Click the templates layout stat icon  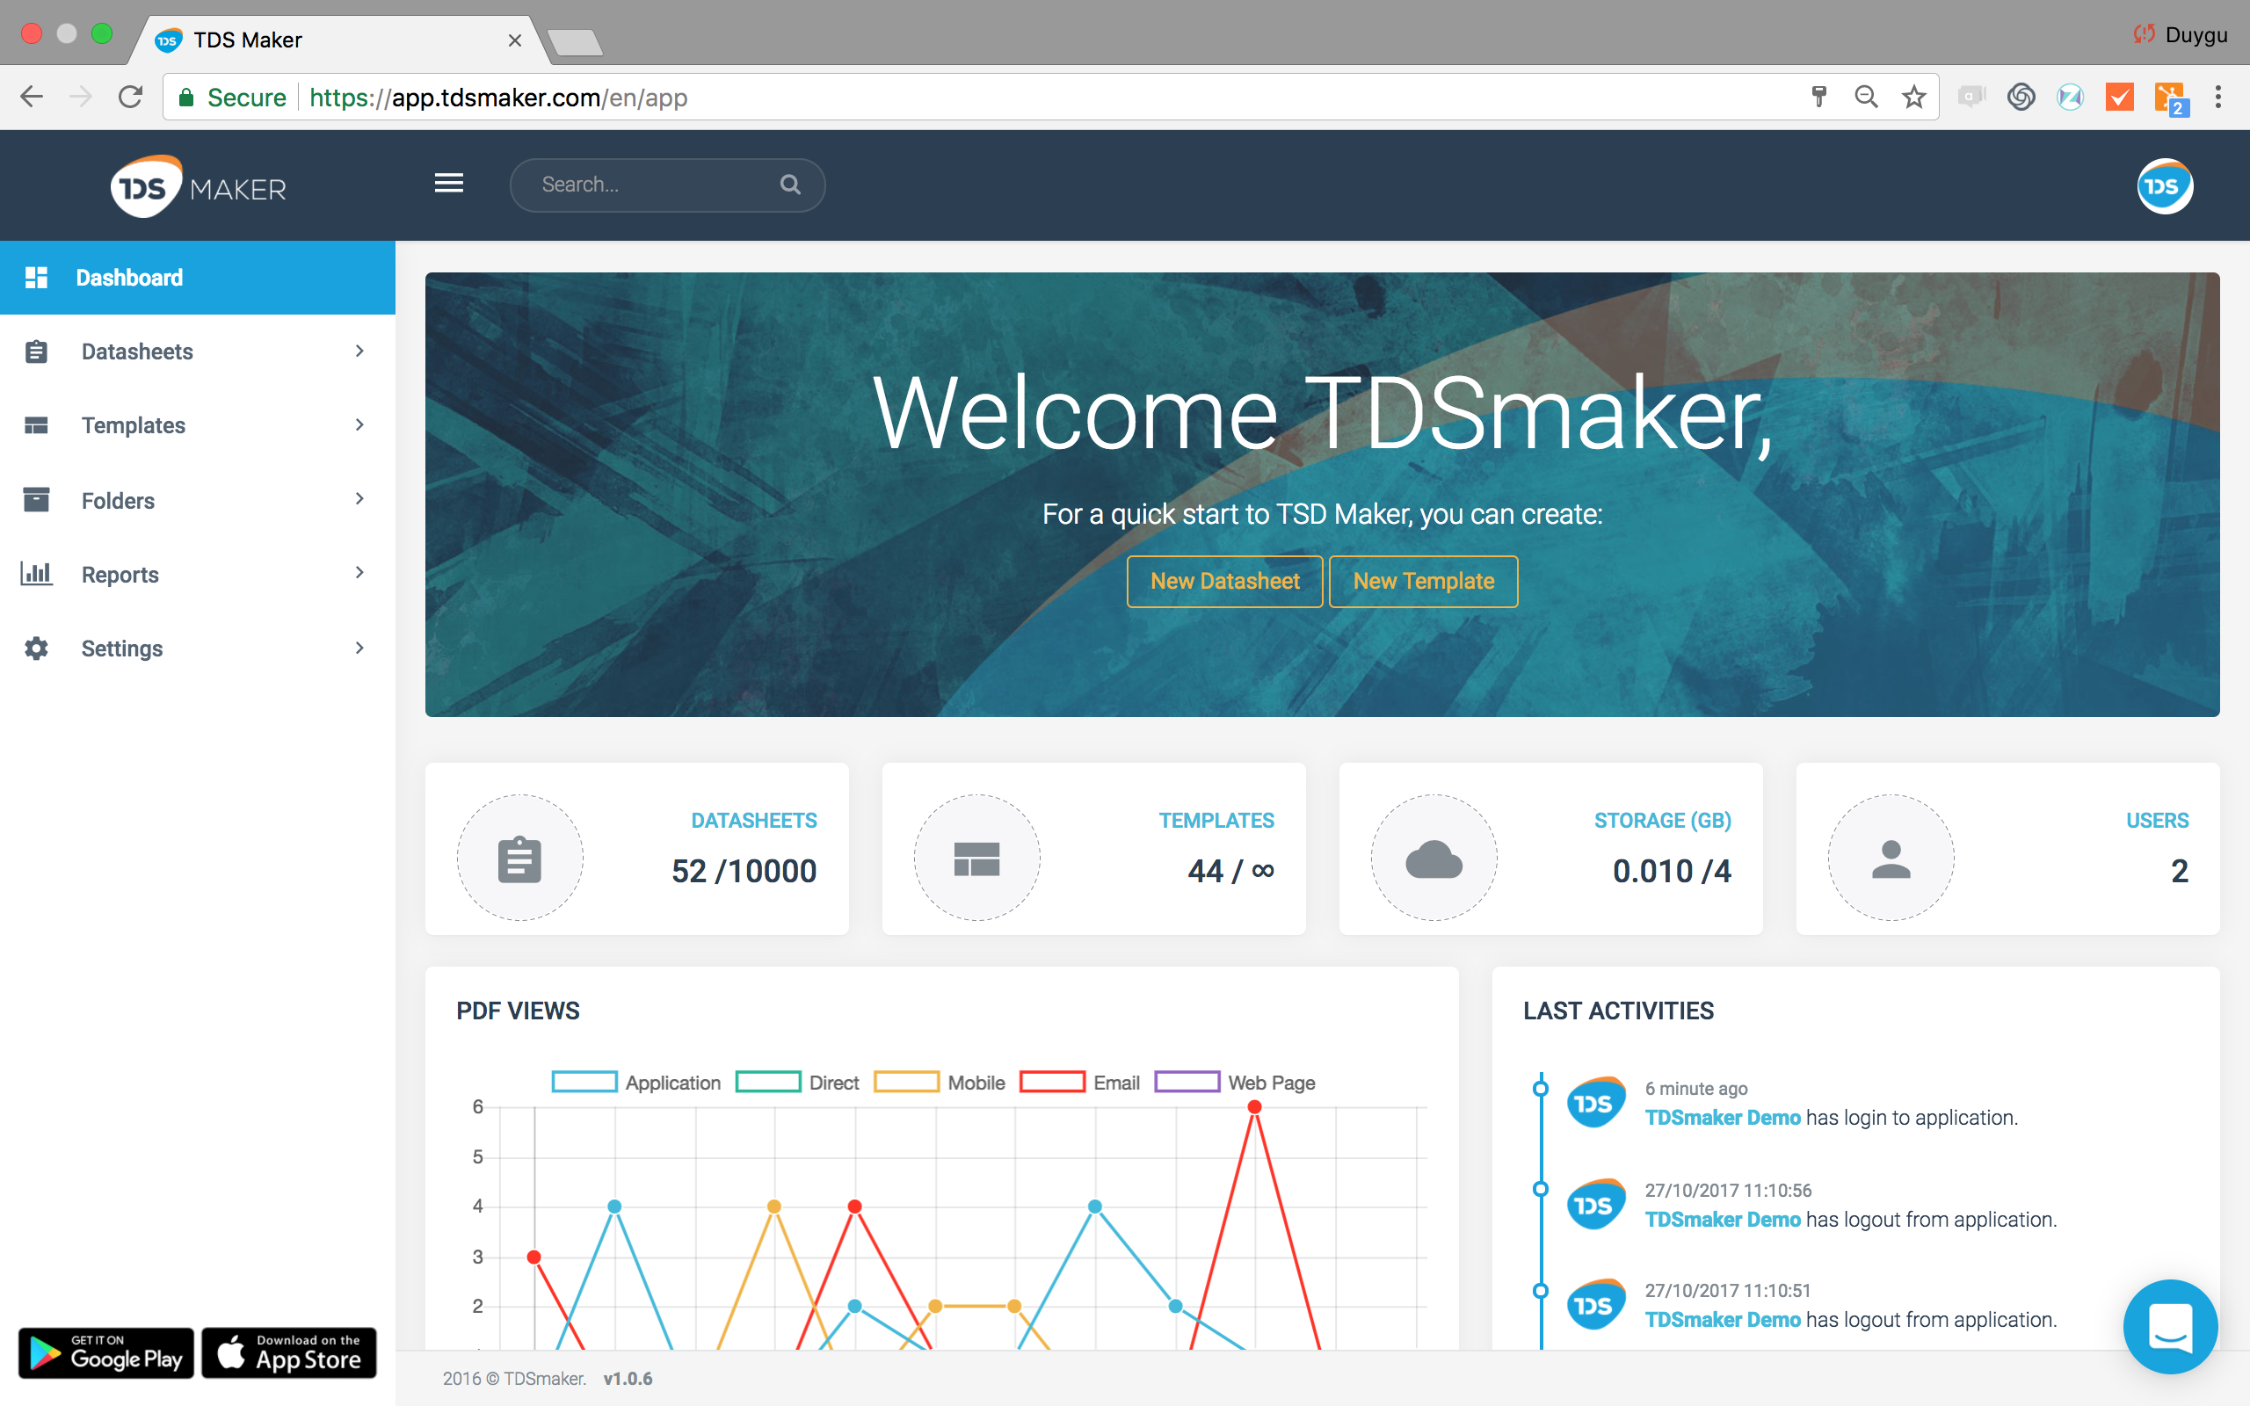coord(976,858)
